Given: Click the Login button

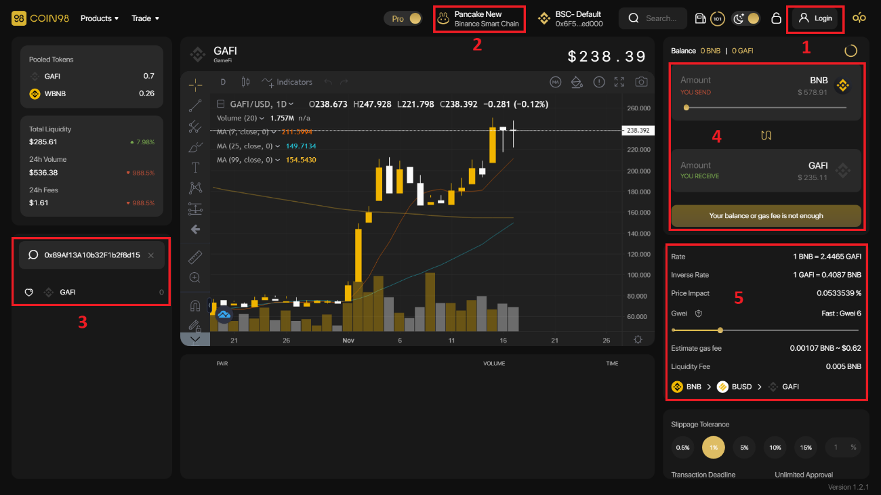Looking at the screenshot, I should [815, 19].
